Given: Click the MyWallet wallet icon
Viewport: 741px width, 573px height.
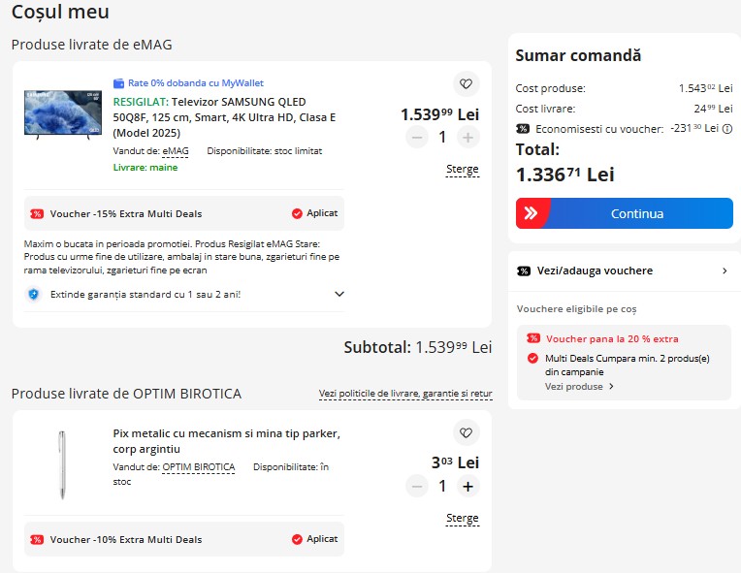Looking at the screenshot, I should pos(118,83).
